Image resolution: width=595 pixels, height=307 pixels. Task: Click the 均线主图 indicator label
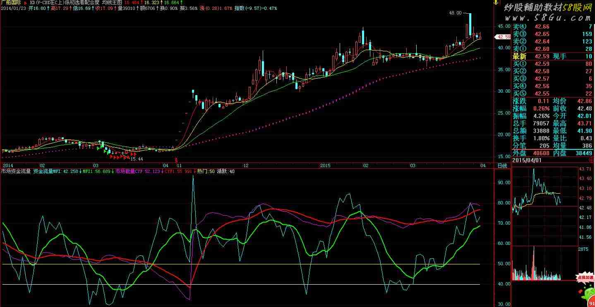point(112,2)
